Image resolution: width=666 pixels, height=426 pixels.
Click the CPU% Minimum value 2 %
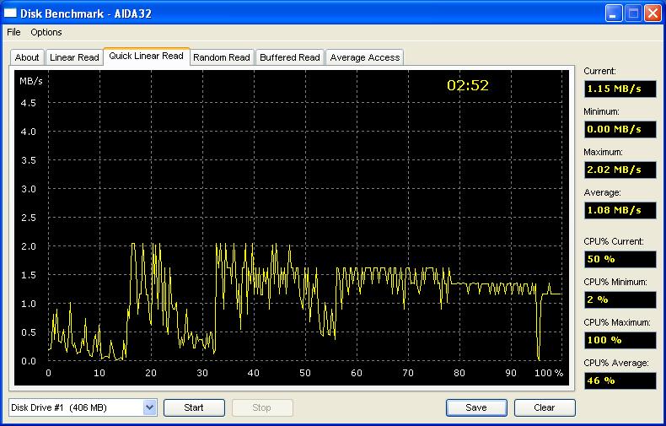coord(620,299)
